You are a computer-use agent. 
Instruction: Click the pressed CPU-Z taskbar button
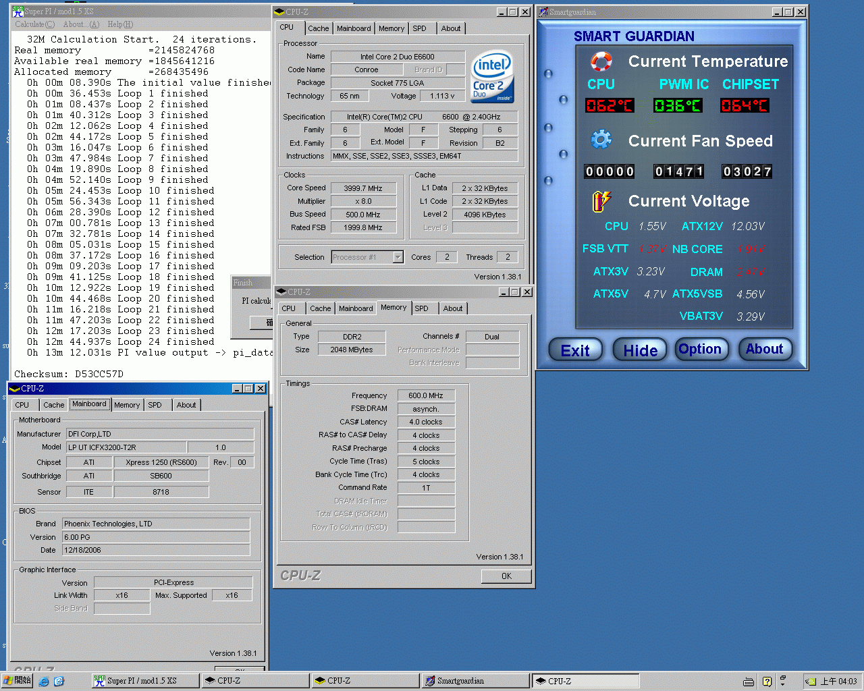585,681
